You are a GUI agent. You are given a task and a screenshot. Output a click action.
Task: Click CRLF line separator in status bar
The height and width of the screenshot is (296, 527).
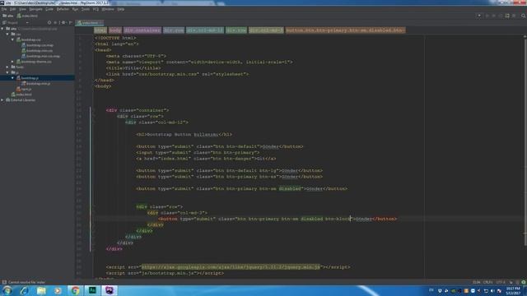coord(487,283)
